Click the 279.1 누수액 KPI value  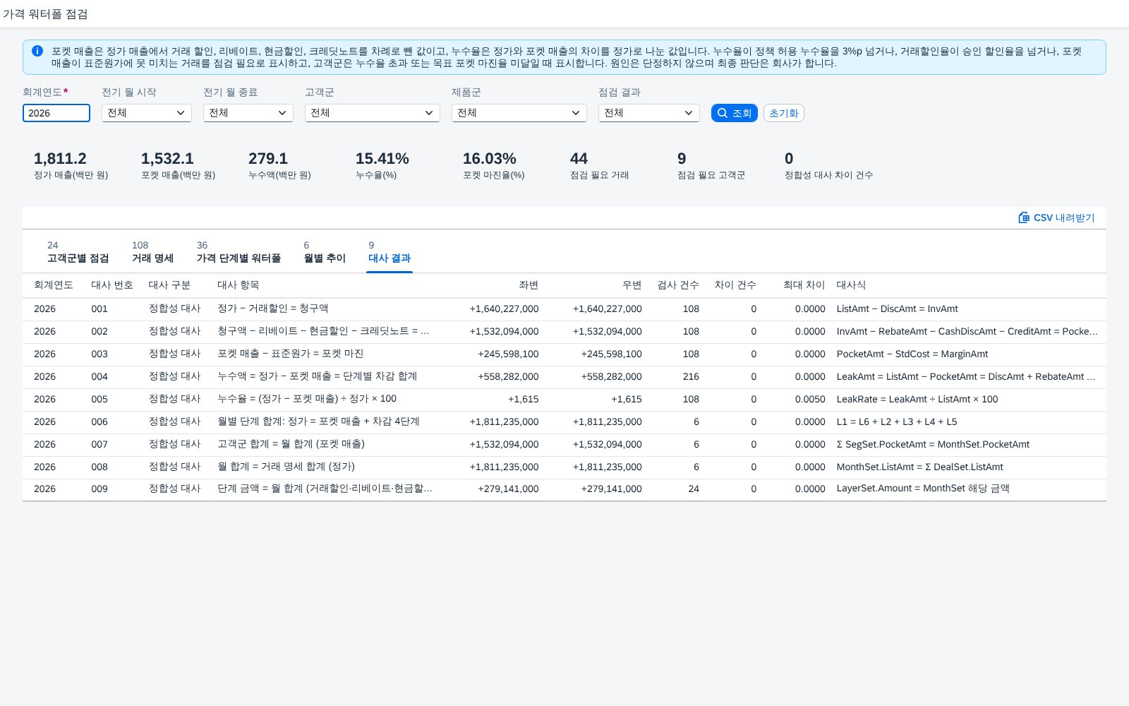pos(268,159)
